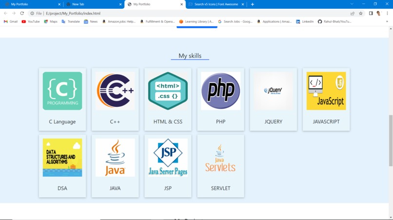
Task: Open the Search Jobs - Goog... bookmark
Action: tap(235, 21)
